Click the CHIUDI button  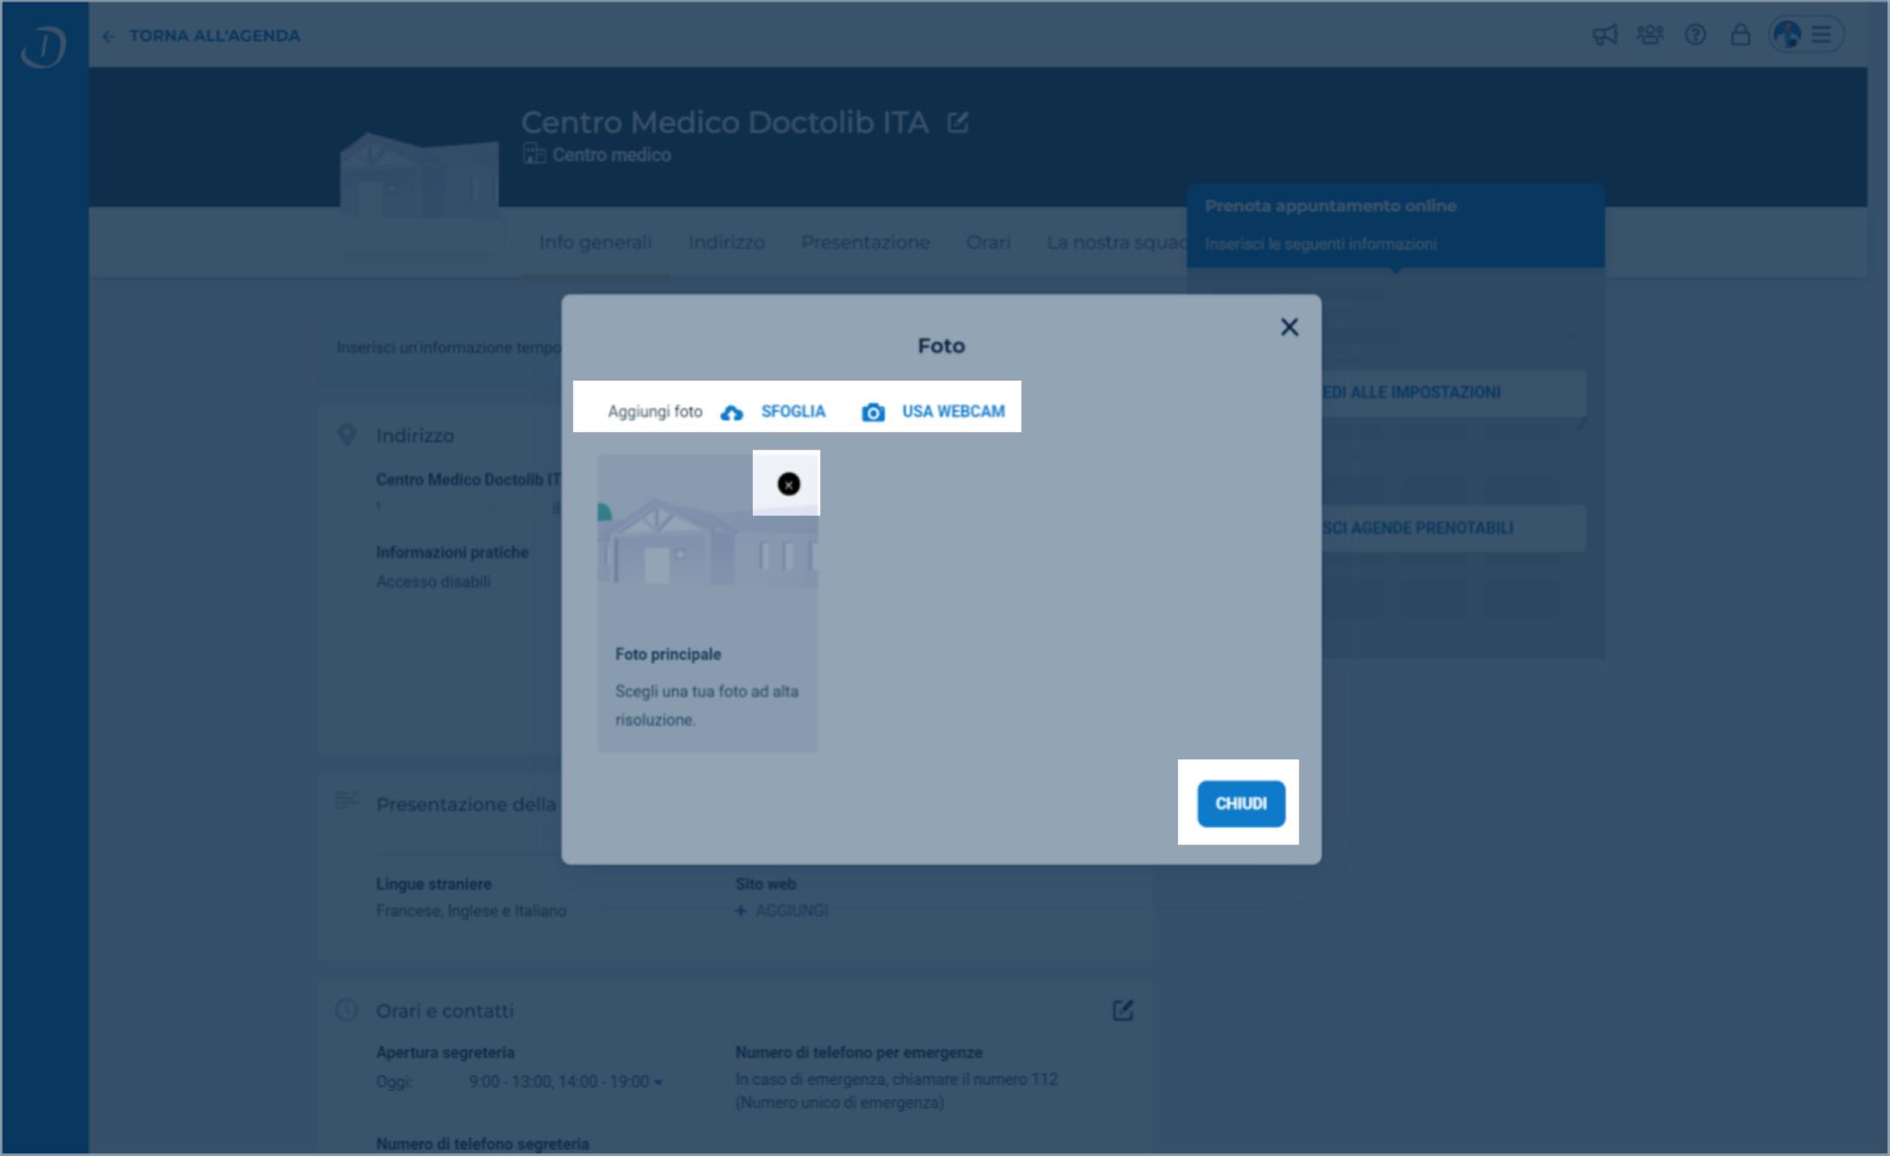point(1241,804)
